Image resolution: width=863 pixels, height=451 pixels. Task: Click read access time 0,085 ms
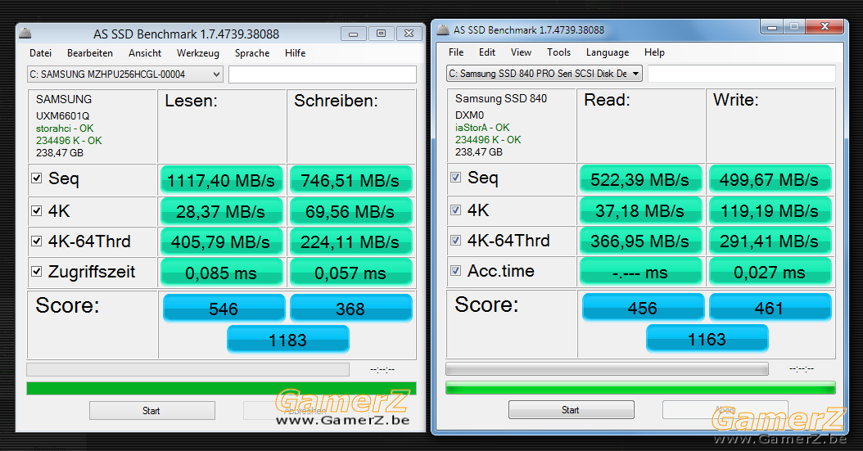point(221,273)
